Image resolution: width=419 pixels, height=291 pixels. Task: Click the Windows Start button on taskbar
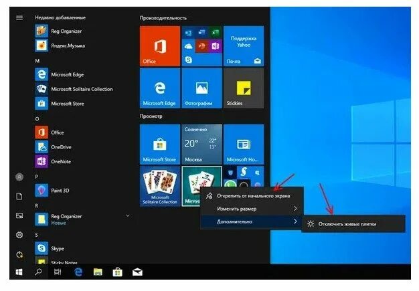point(19,272)
